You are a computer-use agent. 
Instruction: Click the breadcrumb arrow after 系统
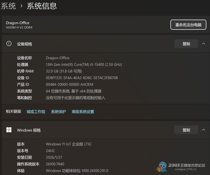pyautogui.click(x=21, y=6)
